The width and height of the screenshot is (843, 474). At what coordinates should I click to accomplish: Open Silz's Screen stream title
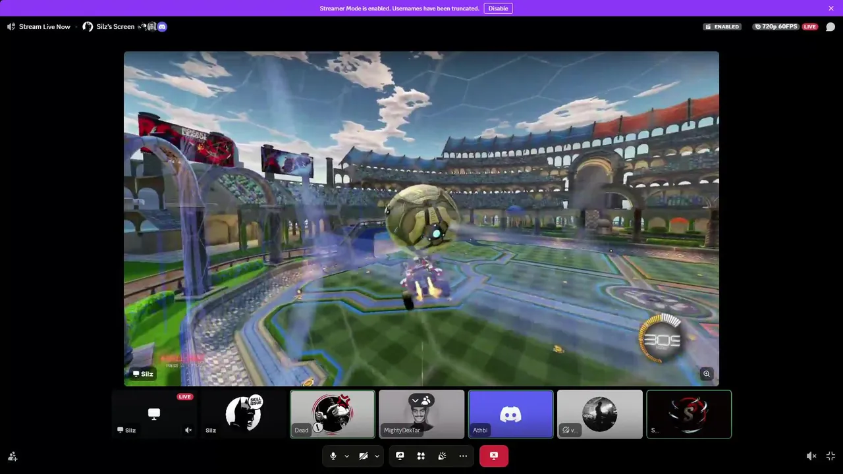click(x=115, y=27)
